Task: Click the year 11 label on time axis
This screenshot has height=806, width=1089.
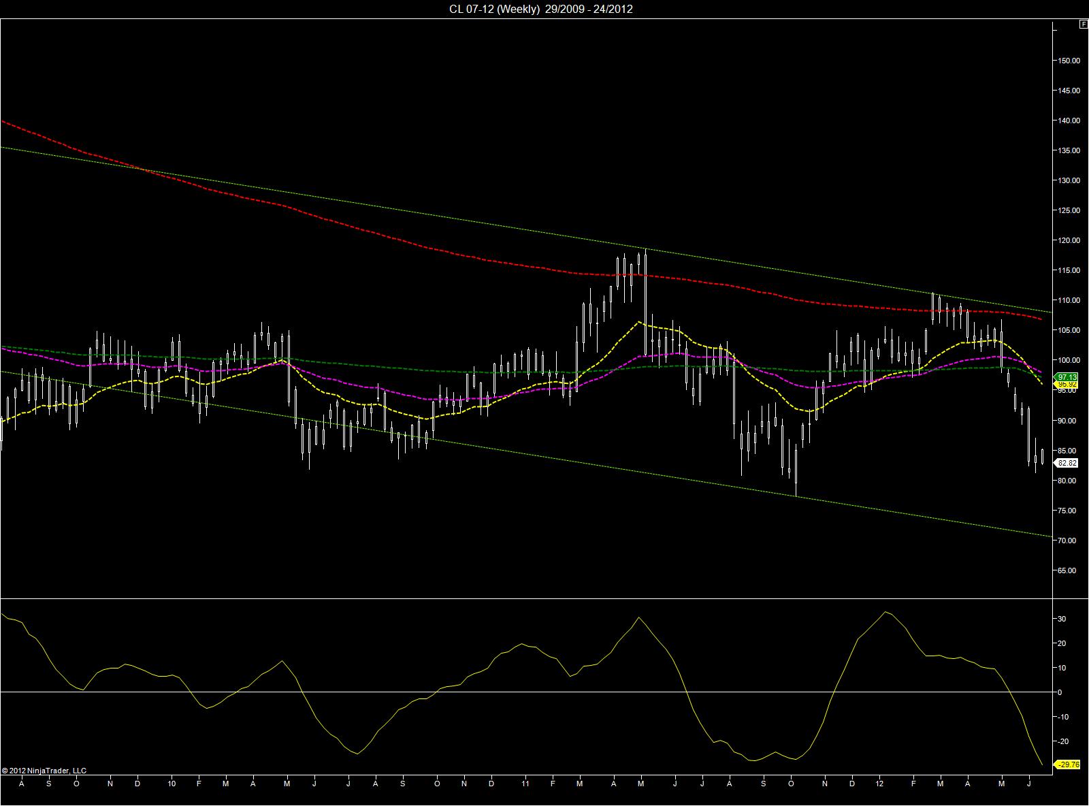Action: pos(526,784)
